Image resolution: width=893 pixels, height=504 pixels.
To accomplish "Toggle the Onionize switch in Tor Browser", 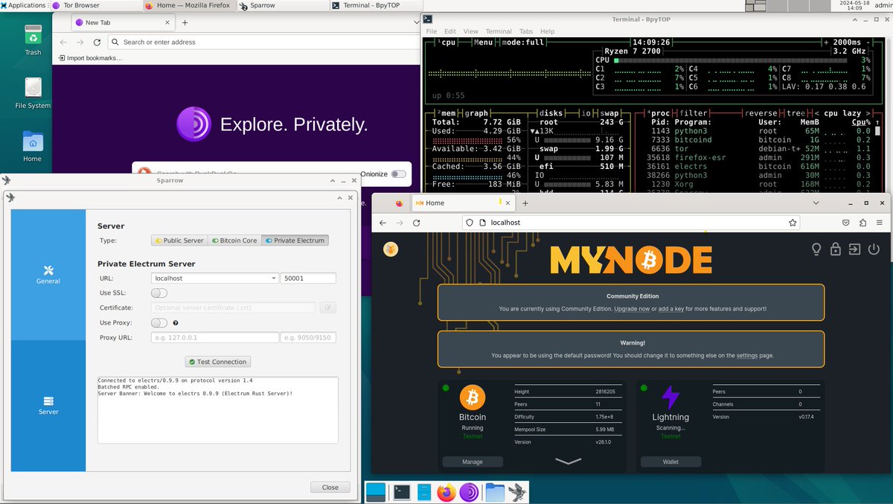I will (400, 173).
